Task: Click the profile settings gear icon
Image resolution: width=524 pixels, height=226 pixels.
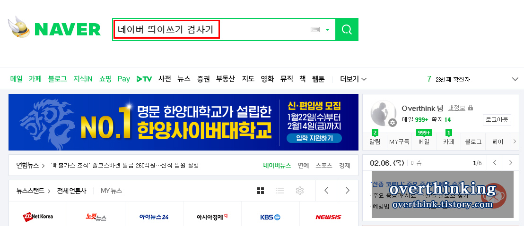Action: click(x=393, y=123)
